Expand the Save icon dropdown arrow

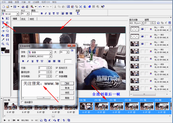pyautogui.click(x=18, y=7)
